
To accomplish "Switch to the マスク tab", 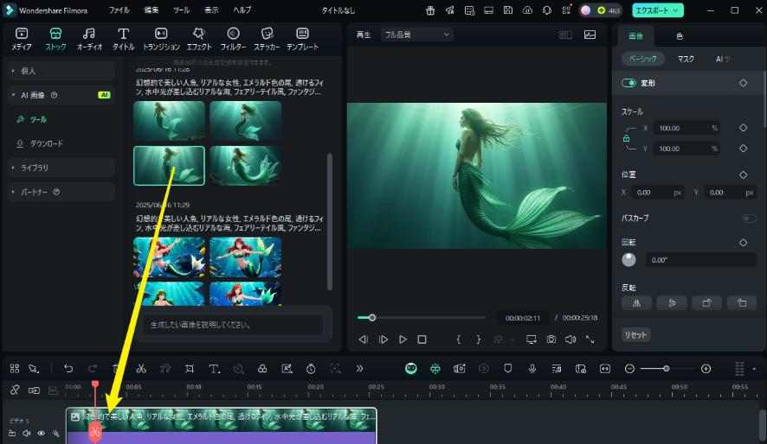I will point(686,59).
